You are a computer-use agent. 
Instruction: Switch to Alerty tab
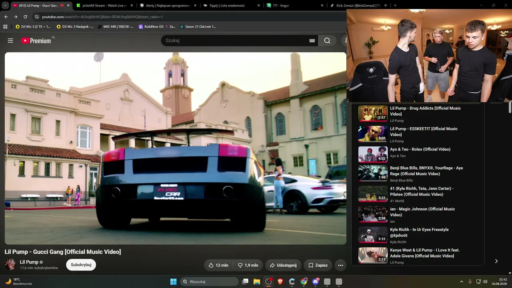(x=168, y=6)
